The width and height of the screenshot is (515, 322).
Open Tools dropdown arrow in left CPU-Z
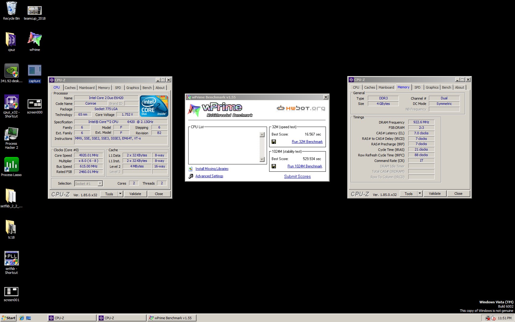[x=120, y=194]
